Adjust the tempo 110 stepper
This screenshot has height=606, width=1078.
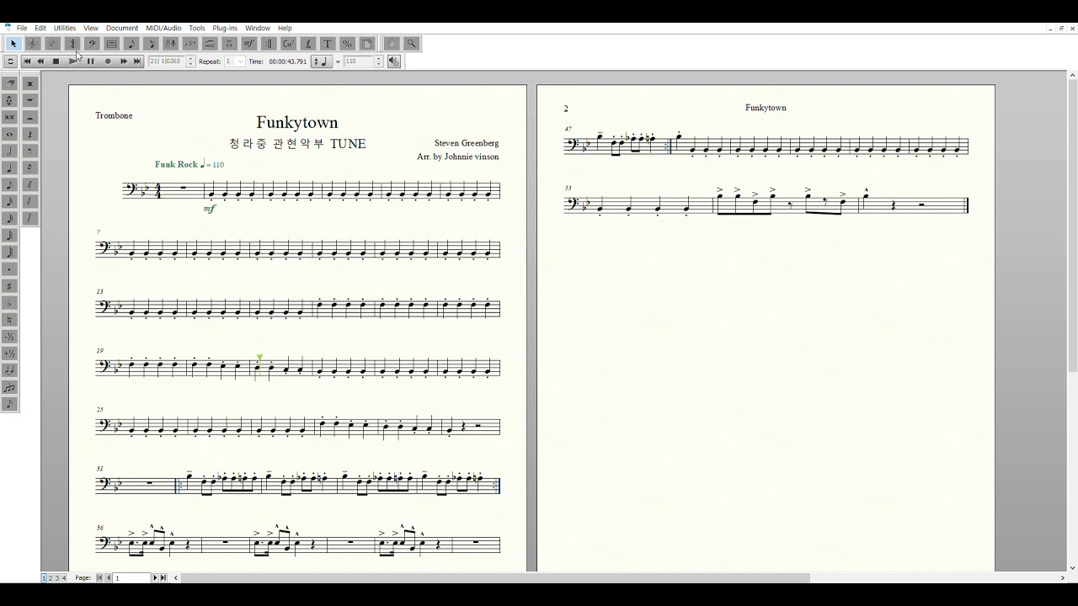tap(378, 61)
